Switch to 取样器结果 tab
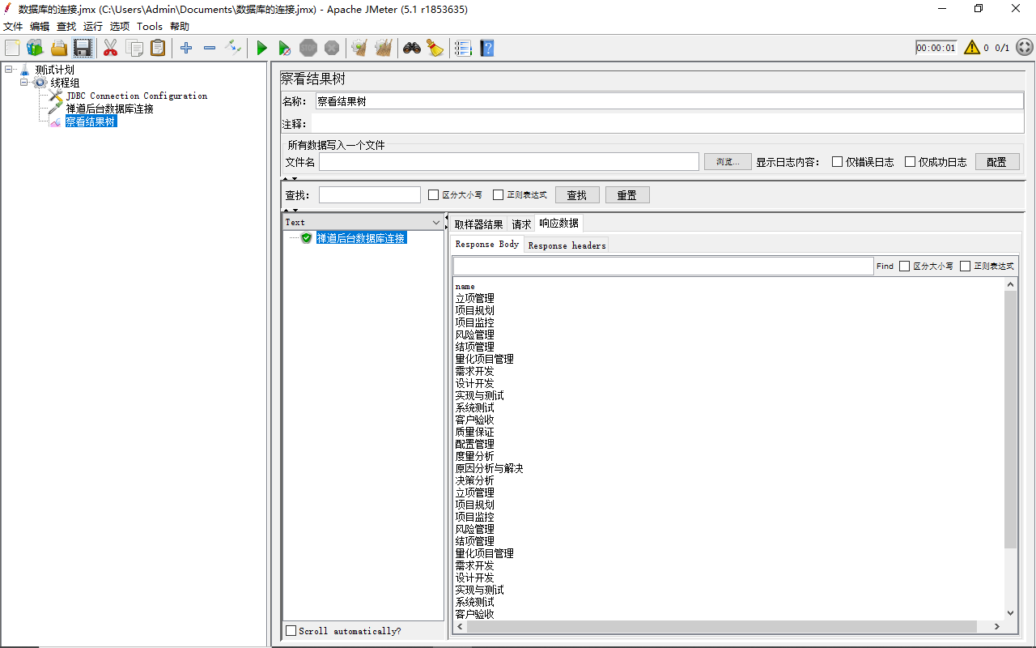 [x=478, y=224]
